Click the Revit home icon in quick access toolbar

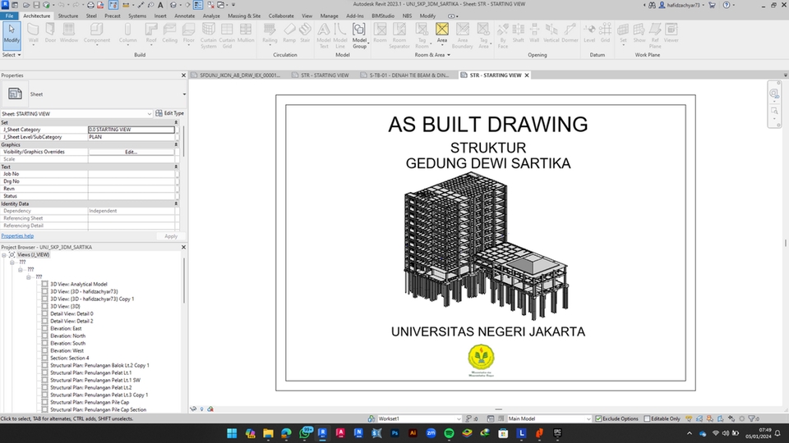pos(15,5)
